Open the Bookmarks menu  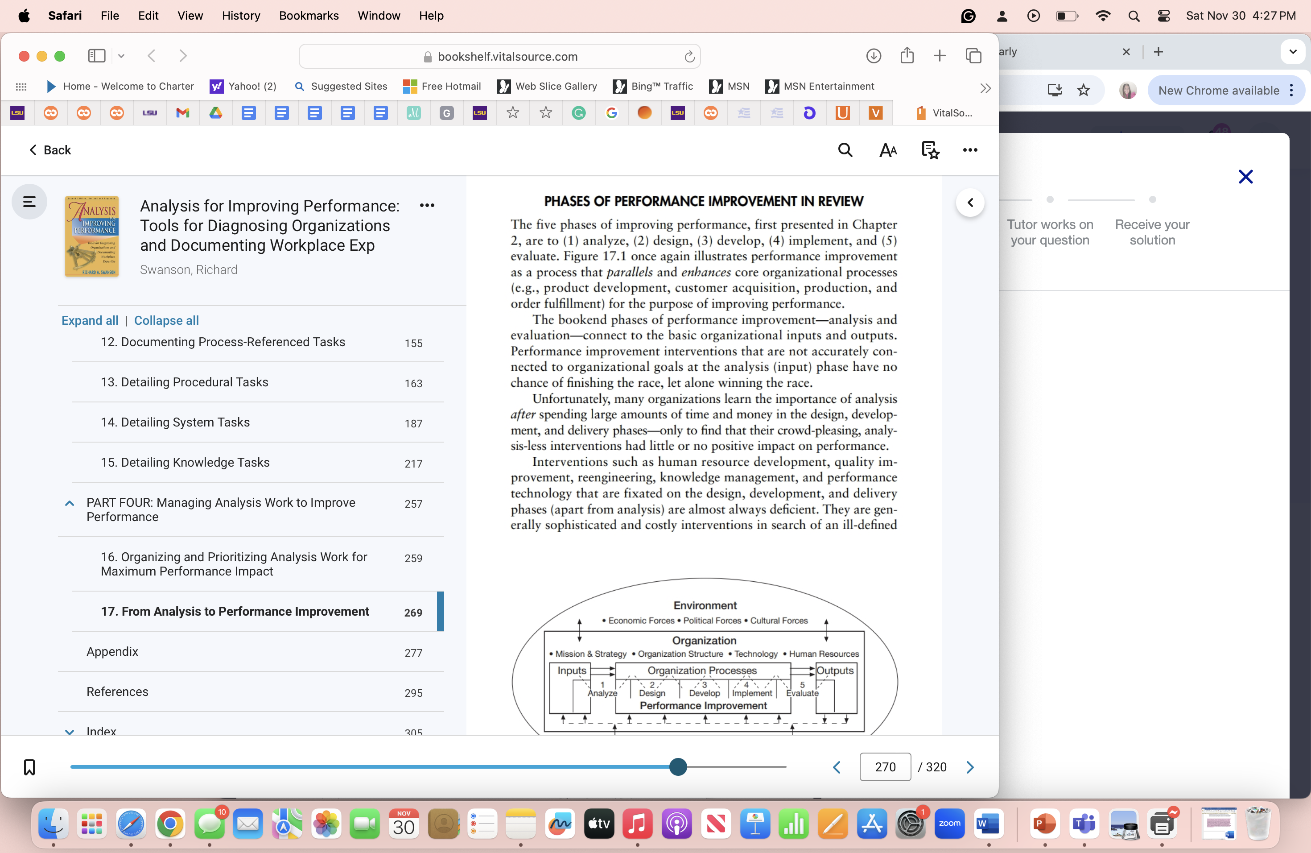pyautogui.click(x=309, y=16)
